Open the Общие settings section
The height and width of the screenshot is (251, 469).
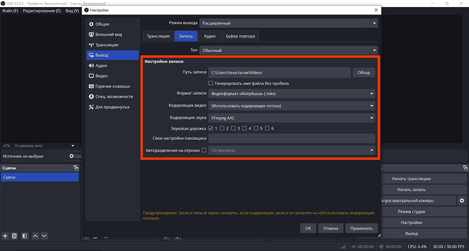click(112, 24)
